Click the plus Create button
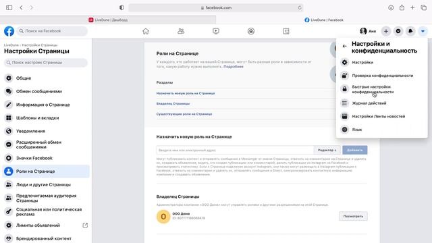 click(386, 31)
